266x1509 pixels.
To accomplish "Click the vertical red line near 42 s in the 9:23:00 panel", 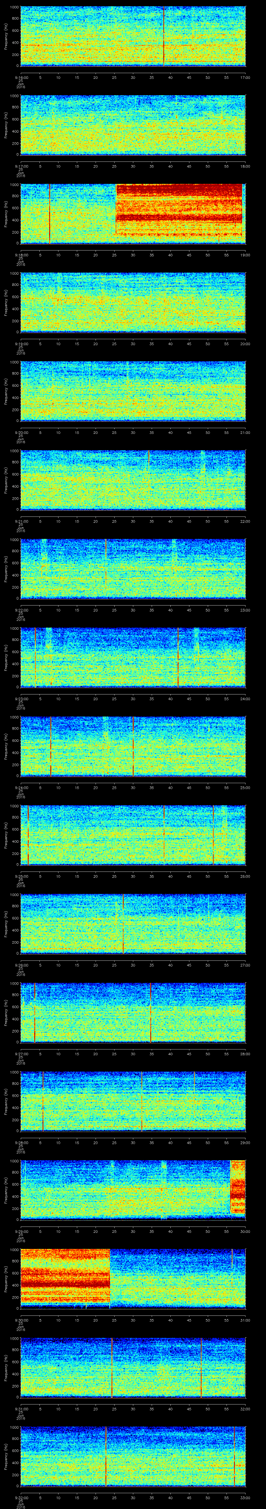I will point(178,658).
